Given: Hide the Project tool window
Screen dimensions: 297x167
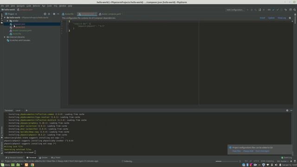Looking at the screenshot, I should (58, 14).
